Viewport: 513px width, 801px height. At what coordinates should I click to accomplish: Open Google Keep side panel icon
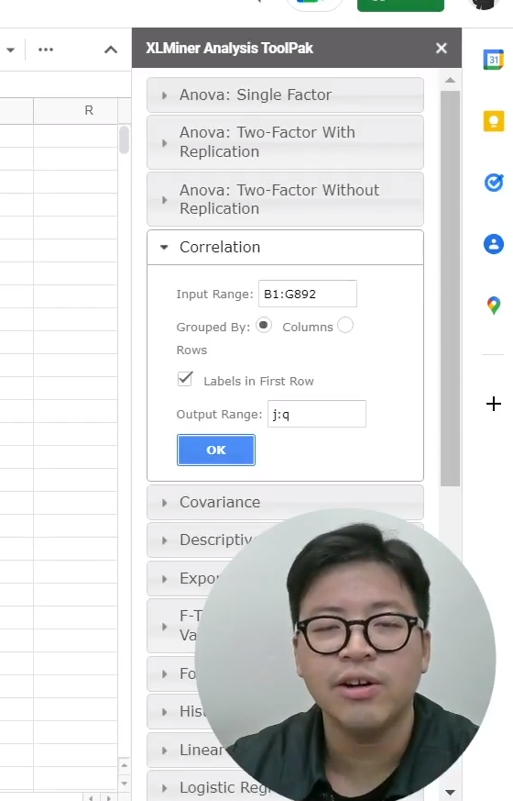pos(493,121)
